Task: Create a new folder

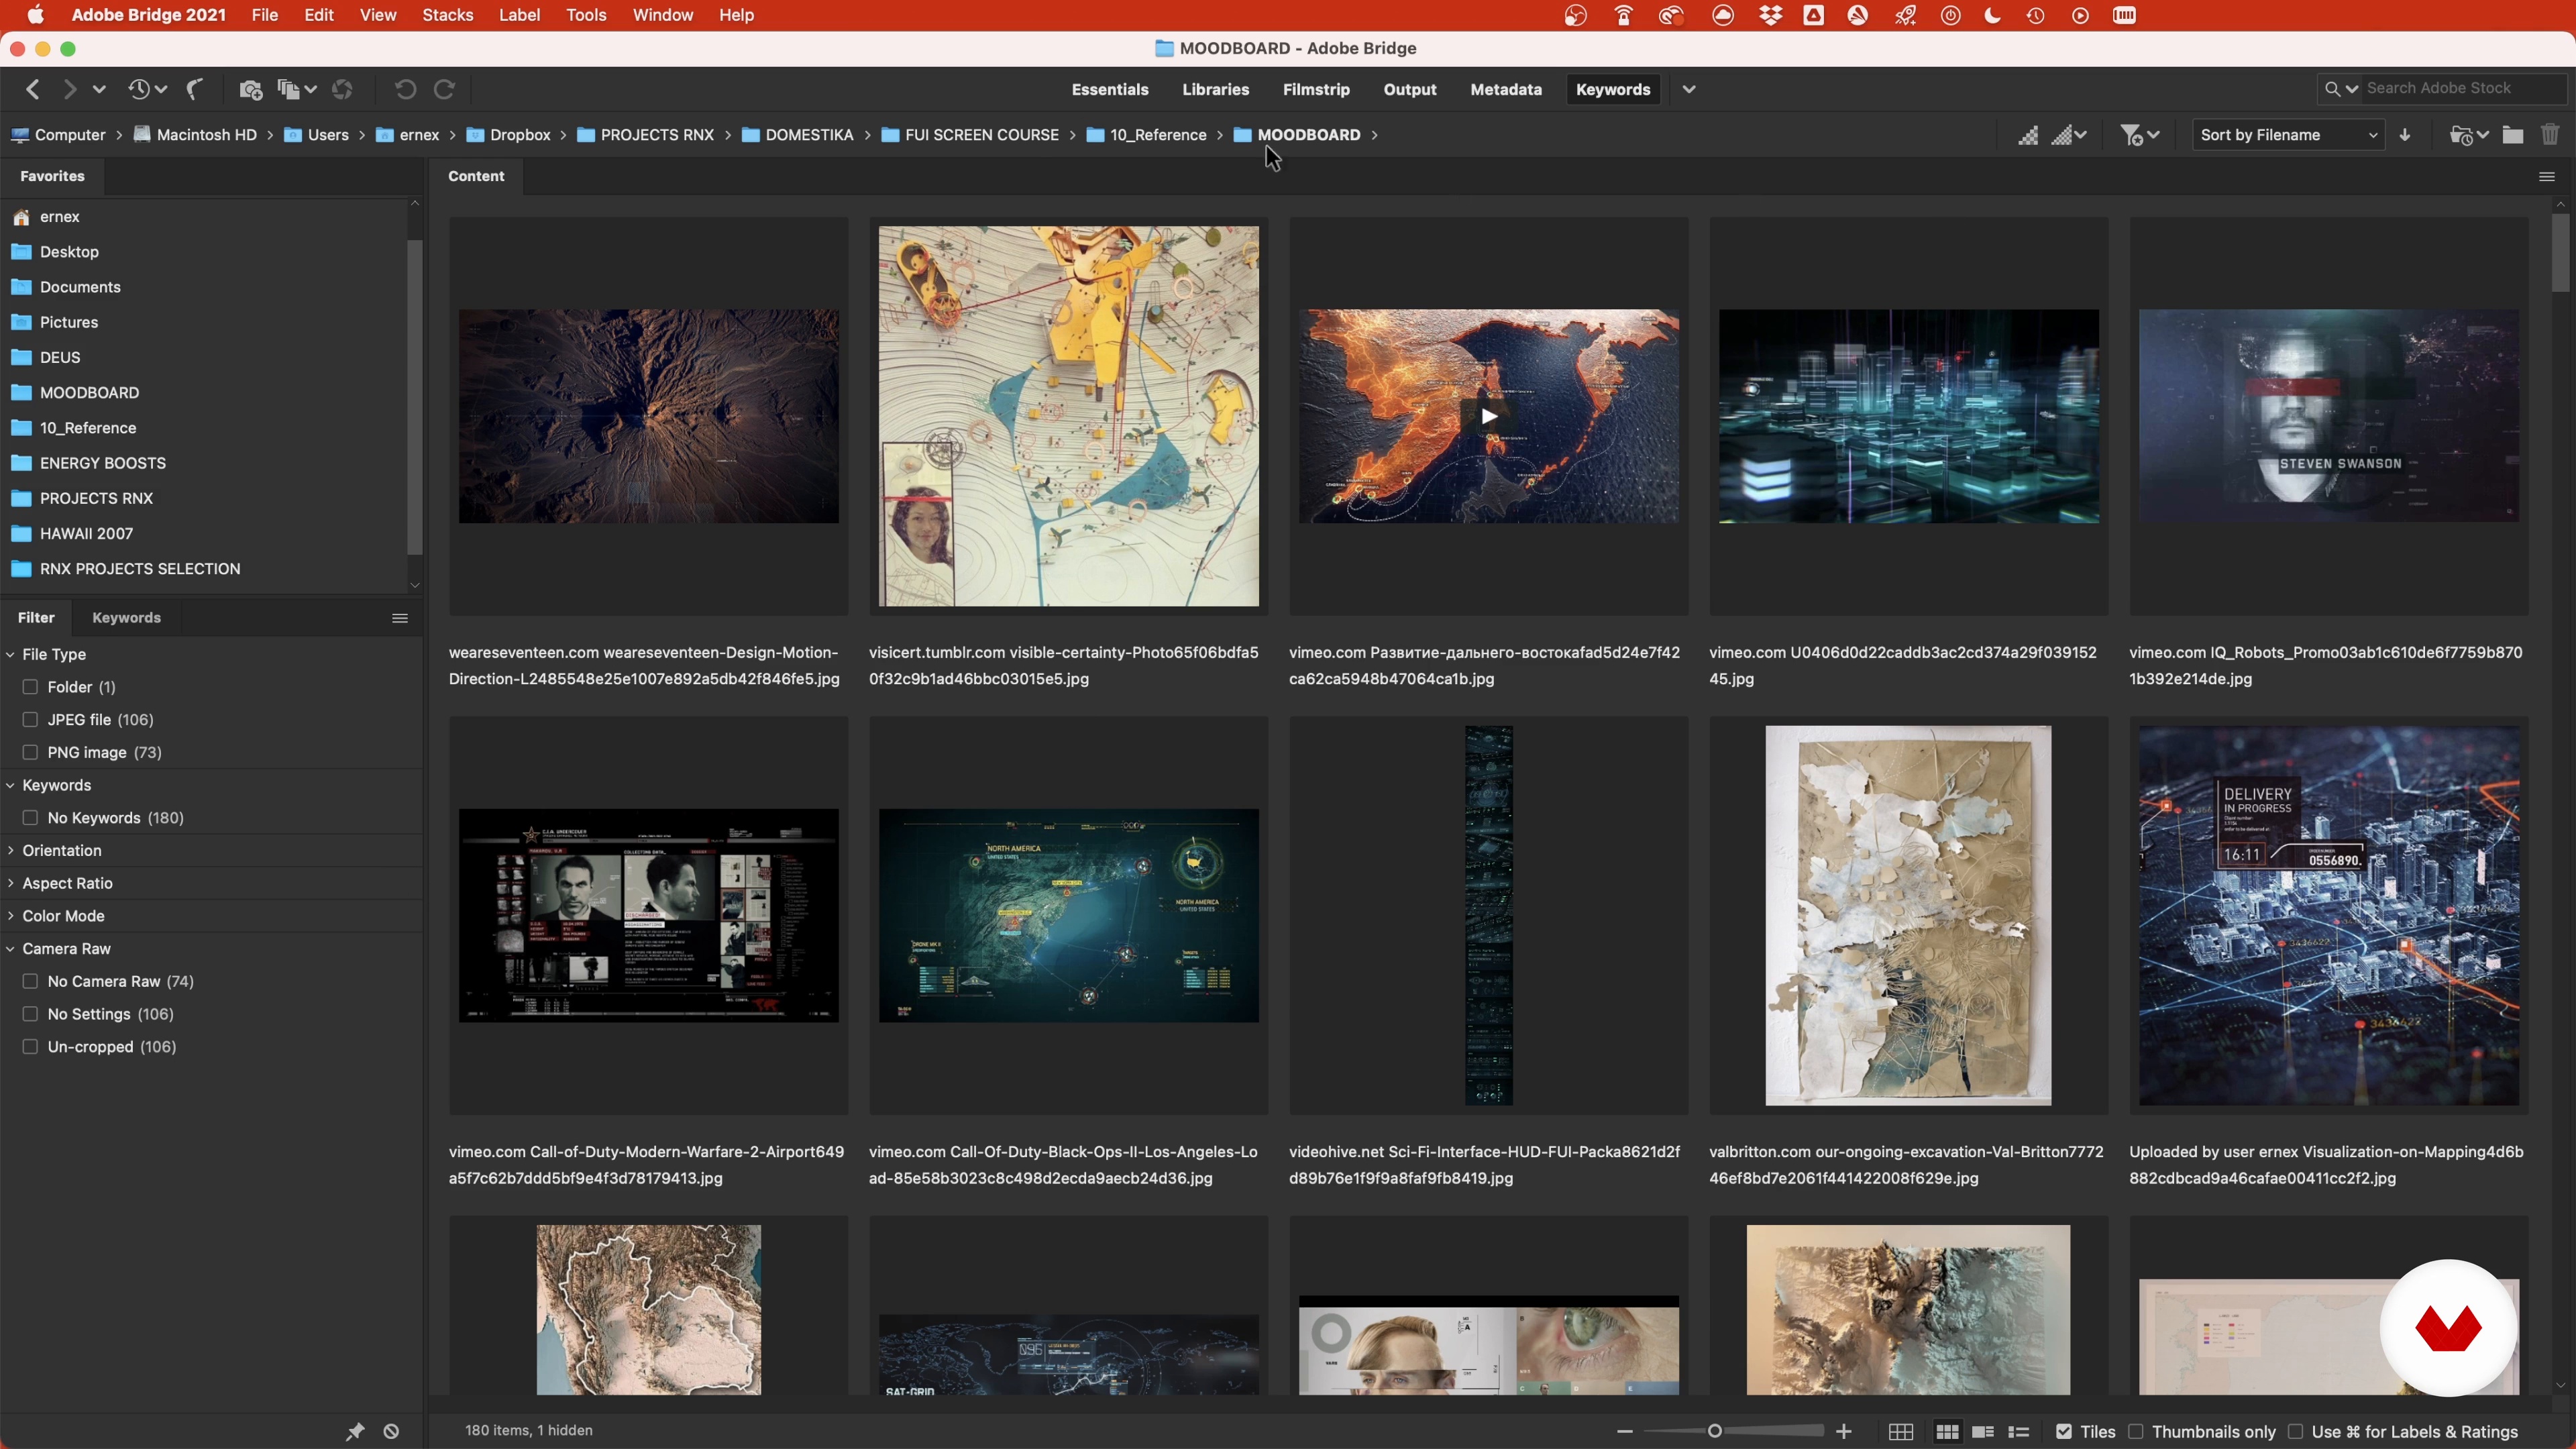Action: [x=2513, y=135]
